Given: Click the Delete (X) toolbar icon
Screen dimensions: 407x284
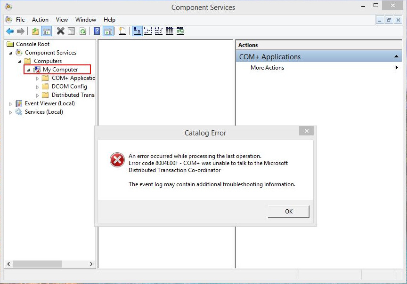Looking at the screenshot, I should coord(60,32).
